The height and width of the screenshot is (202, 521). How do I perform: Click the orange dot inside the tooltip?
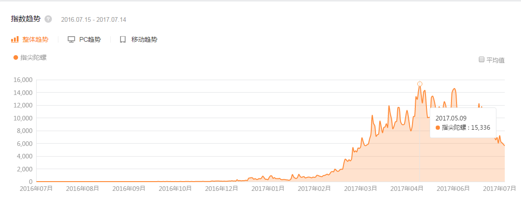pyautogui.click(x=438, y=128)
